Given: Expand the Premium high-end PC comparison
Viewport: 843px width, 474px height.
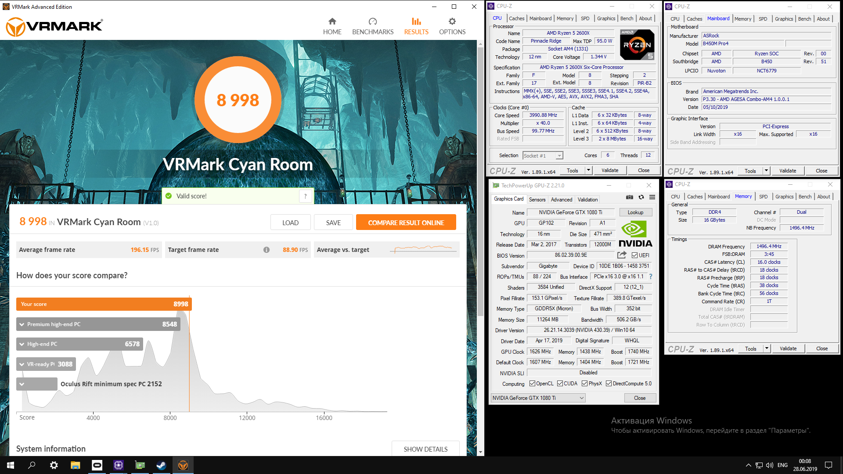Looking at the screenshot, I should point(22,324).
